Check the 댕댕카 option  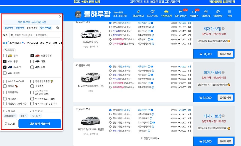coord(5,86)
